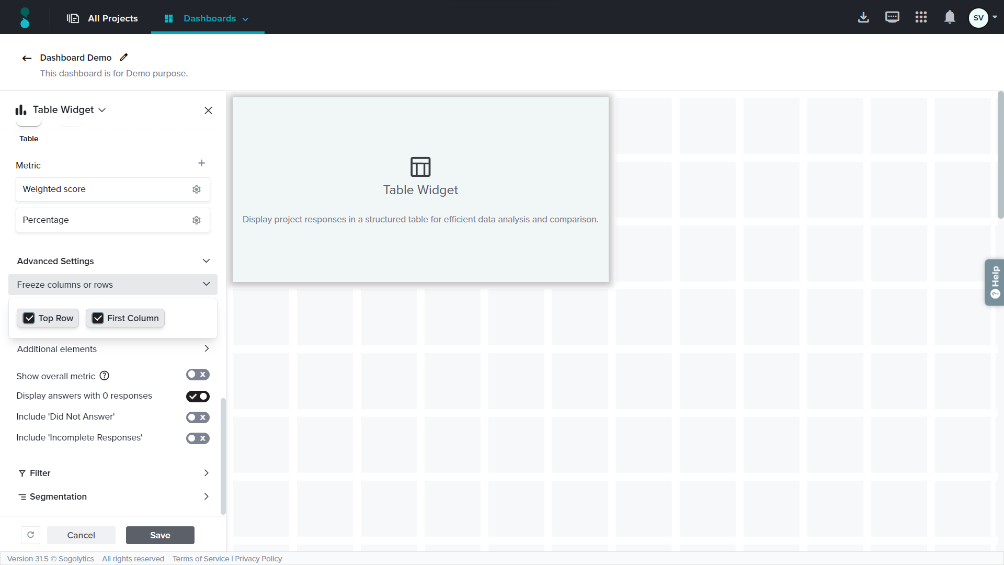Click the chat message icon in header
Image resolution: width=1004 pixels, height=565 pixels.
[892, 17]
